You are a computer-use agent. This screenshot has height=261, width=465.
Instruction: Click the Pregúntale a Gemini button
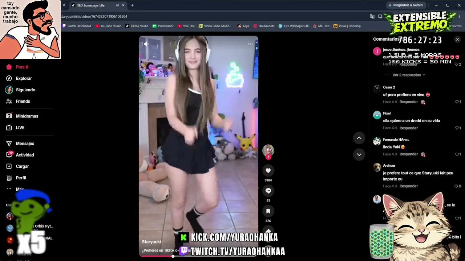pyautogui.click(x=406, y=5)
